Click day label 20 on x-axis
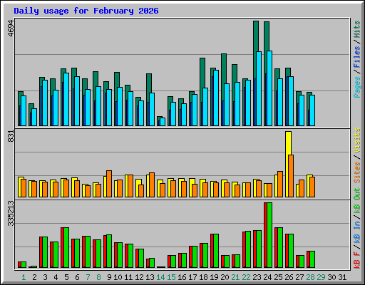The width and height of the screenshot is (365, 285). [225, 277]
